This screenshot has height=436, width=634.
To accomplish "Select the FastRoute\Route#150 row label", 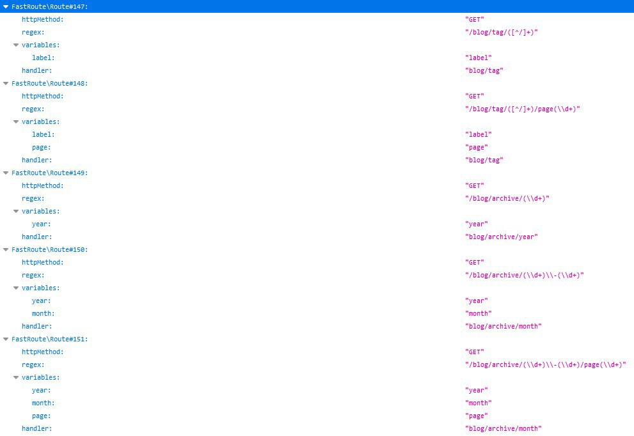I will point(50,250).
